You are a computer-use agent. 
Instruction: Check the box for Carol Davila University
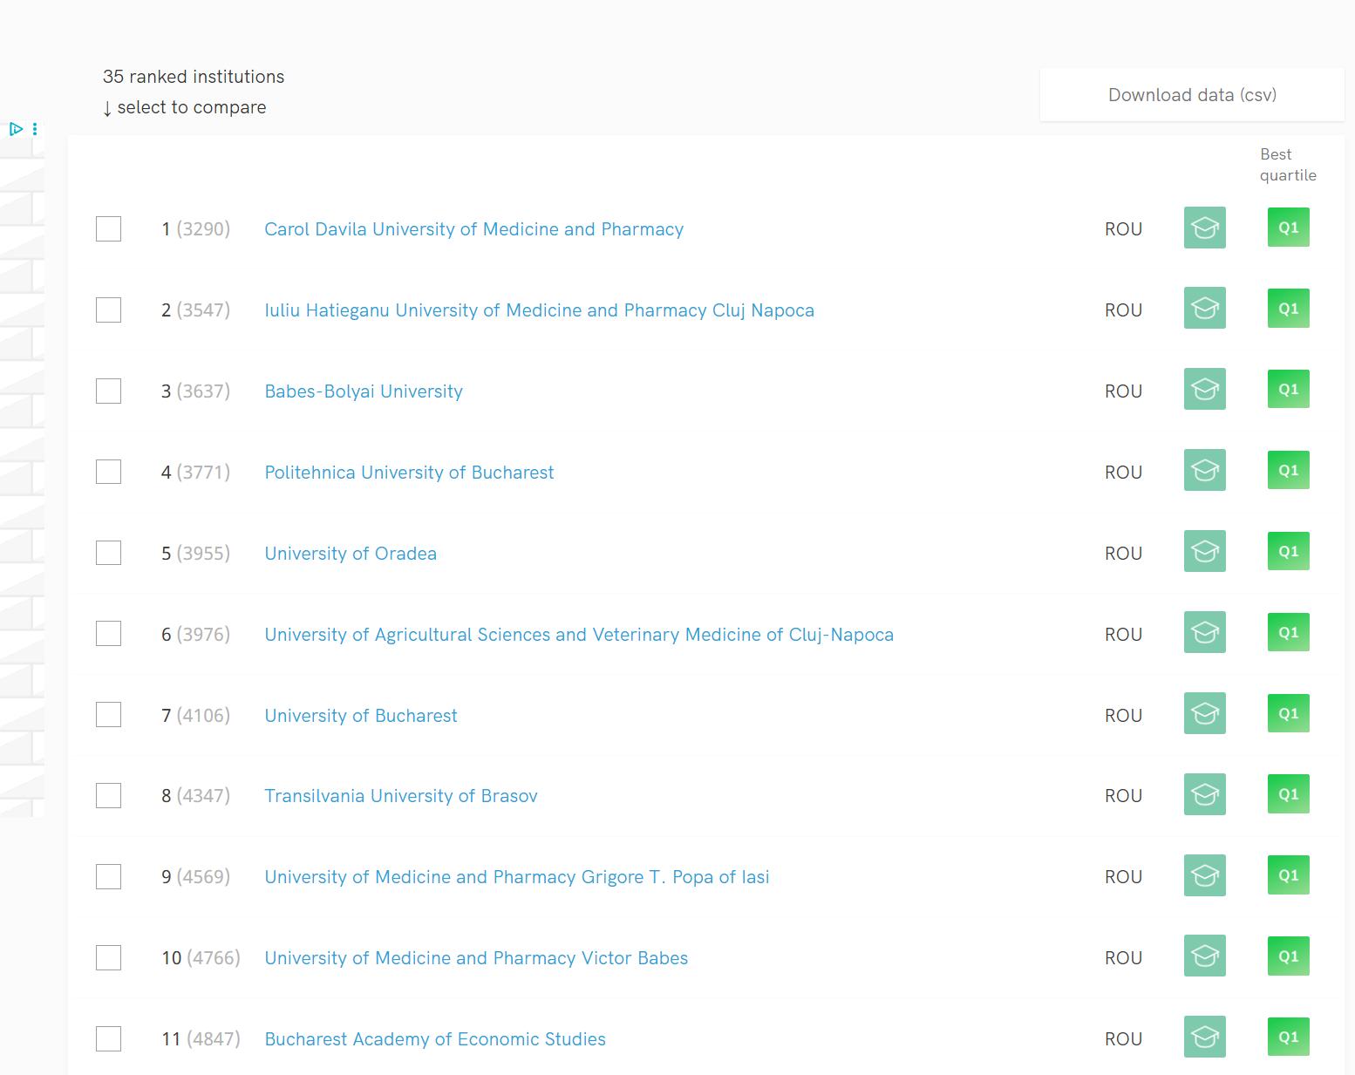pyautogui.click(x=108, y=229)
